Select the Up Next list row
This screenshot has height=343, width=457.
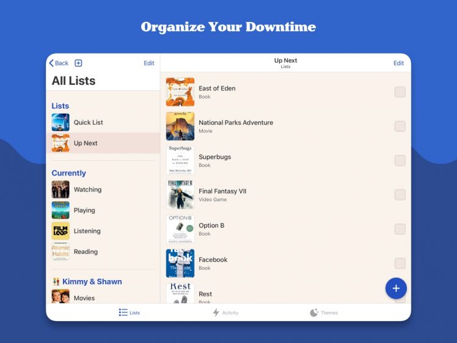(103, 143)
